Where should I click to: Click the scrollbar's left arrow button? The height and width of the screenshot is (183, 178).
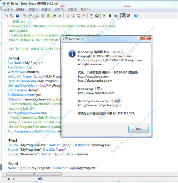coord(4,174)
